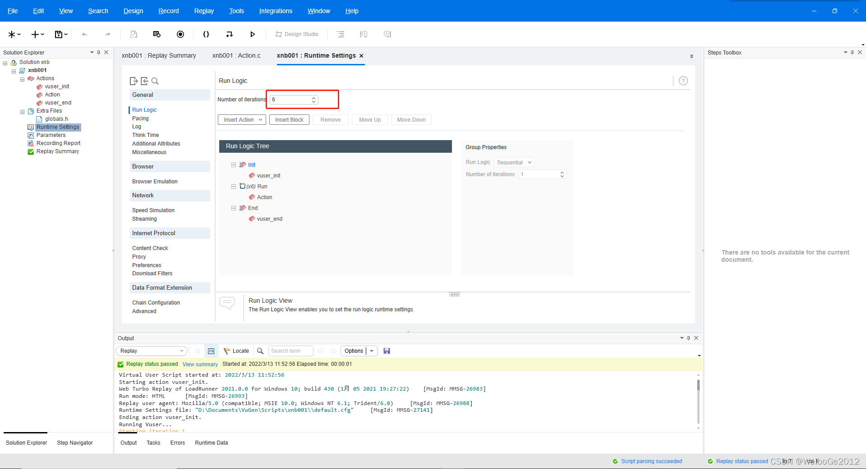Click the recording options toolbar icon
The image size is (866, 469).
point(157,34)
